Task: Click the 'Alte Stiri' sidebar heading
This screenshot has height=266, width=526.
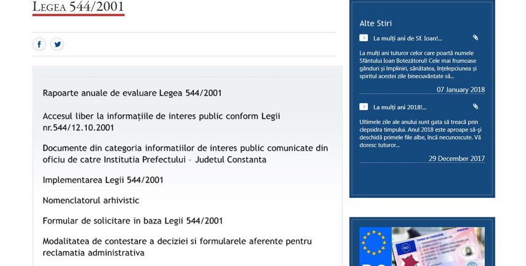Action: tap(375, 23)
